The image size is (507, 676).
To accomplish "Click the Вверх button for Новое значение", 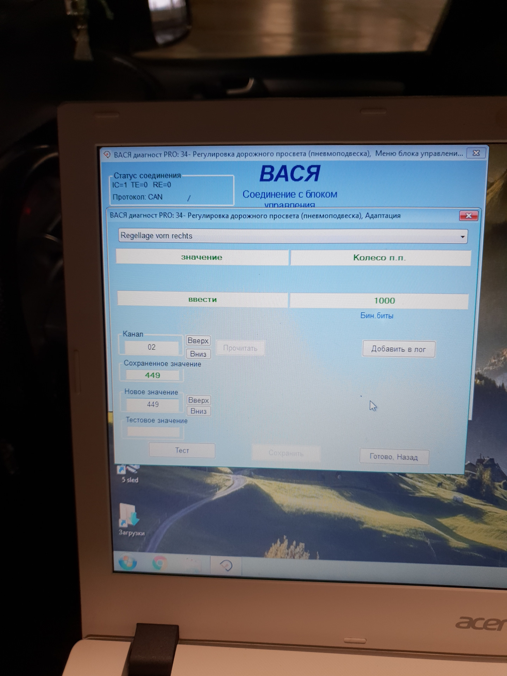I will 199,400.
